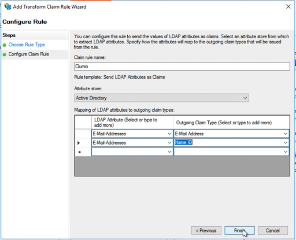Expand E-Mail Address outgoing claim type dropdown
296x240 pixels.
(286, 134)
